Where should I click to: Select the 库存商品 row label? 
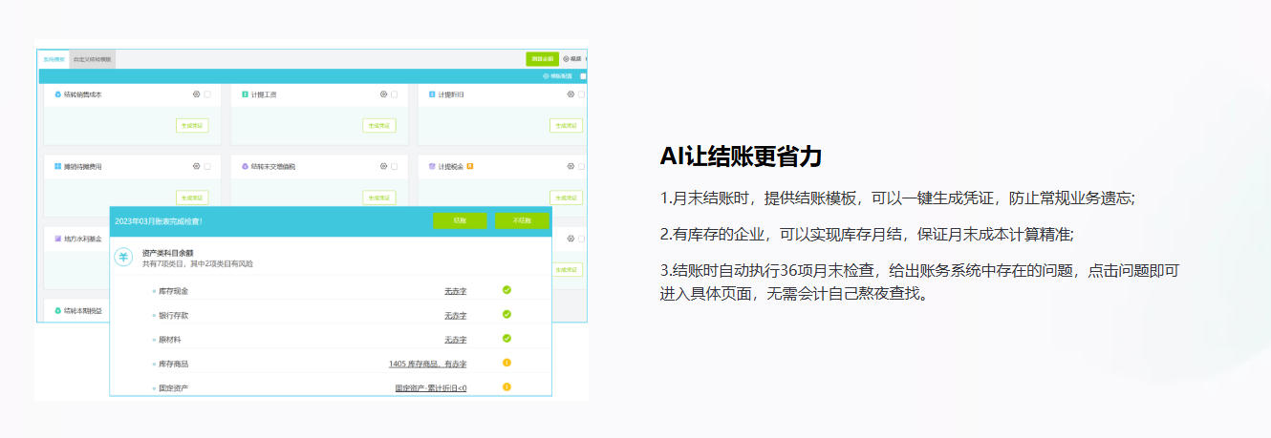click(174, 364)
